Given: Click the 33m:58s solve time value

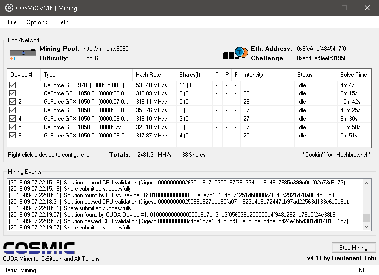Looking at the screenshot, I should click(x=350, y=127).
